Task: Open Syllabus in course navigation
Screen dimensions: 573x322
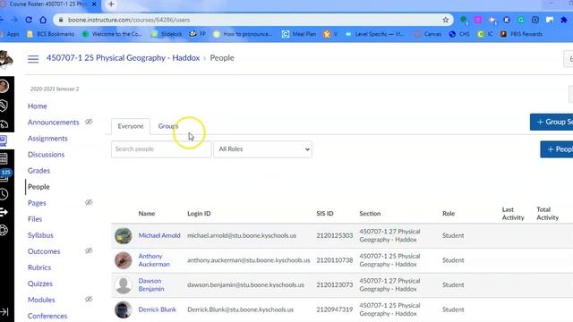Action: click(40, 235)
